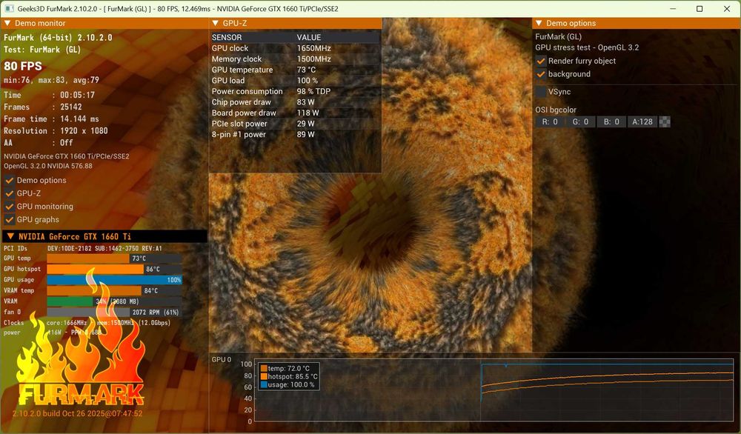The height and width of the screenshot is (434, 741).
Task: Disable Render furry object checkbox
Action: 541,61
